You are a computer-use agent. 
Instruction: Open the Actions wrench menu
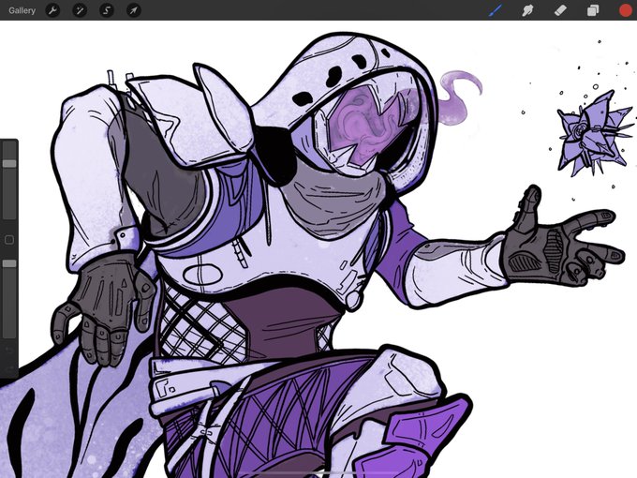[52, 10]
